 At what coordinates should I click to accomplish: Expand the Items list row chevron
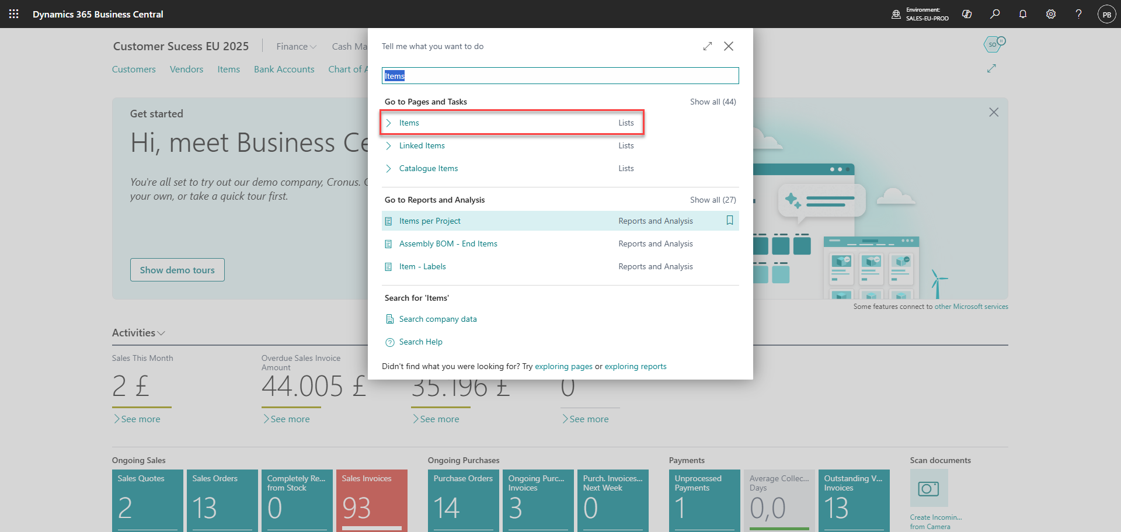coord(389,123)
